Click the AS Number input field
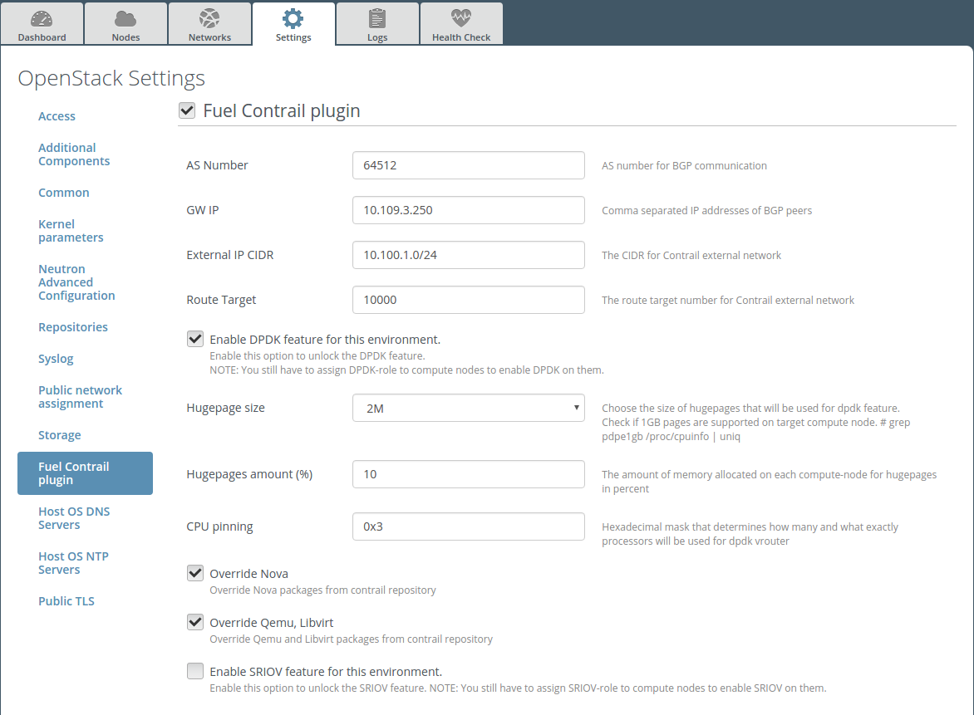 click(469, 165)
